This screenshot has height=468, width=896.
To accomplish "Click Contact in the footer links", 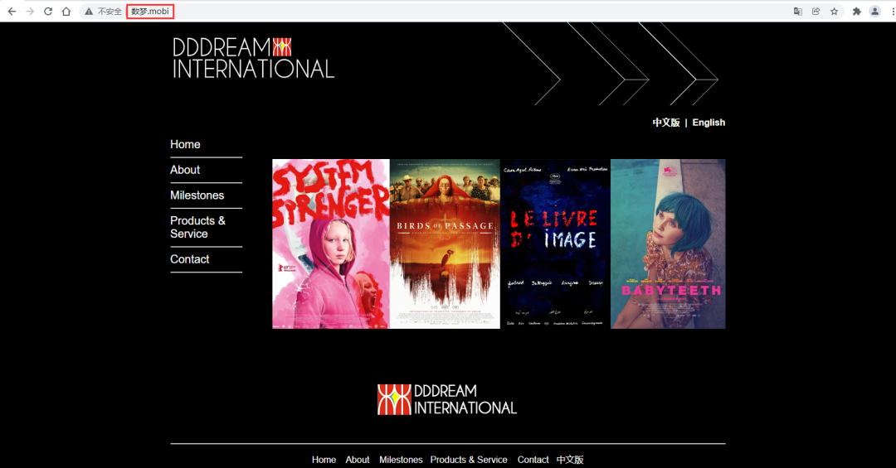I will pos(533,460).
